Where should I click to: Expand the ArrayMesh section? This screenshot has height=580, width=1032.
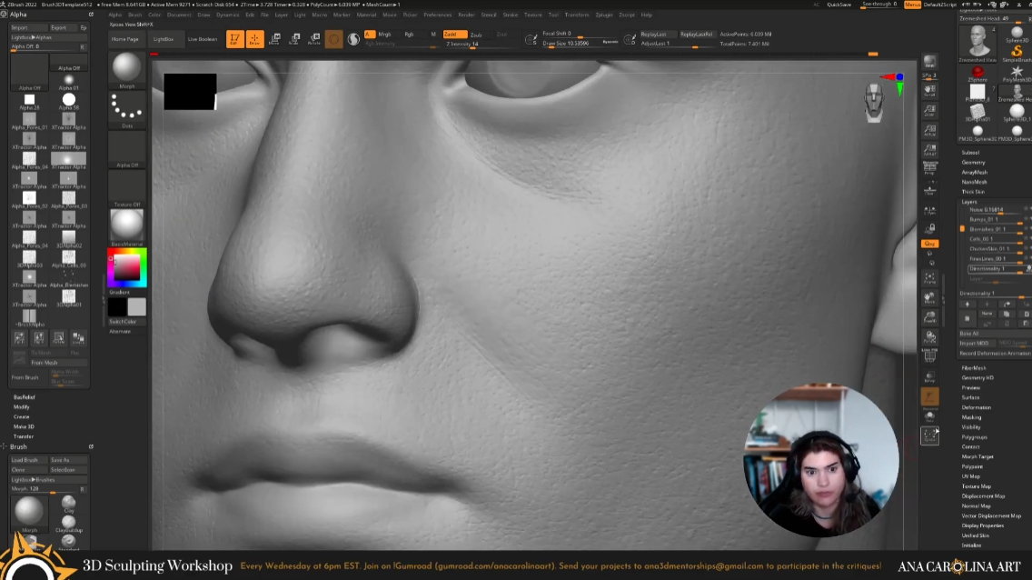click(974, 173)
